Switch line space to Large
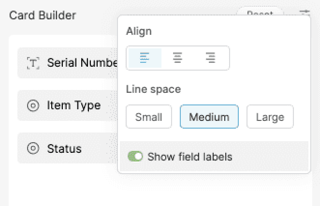 point(270,117)
